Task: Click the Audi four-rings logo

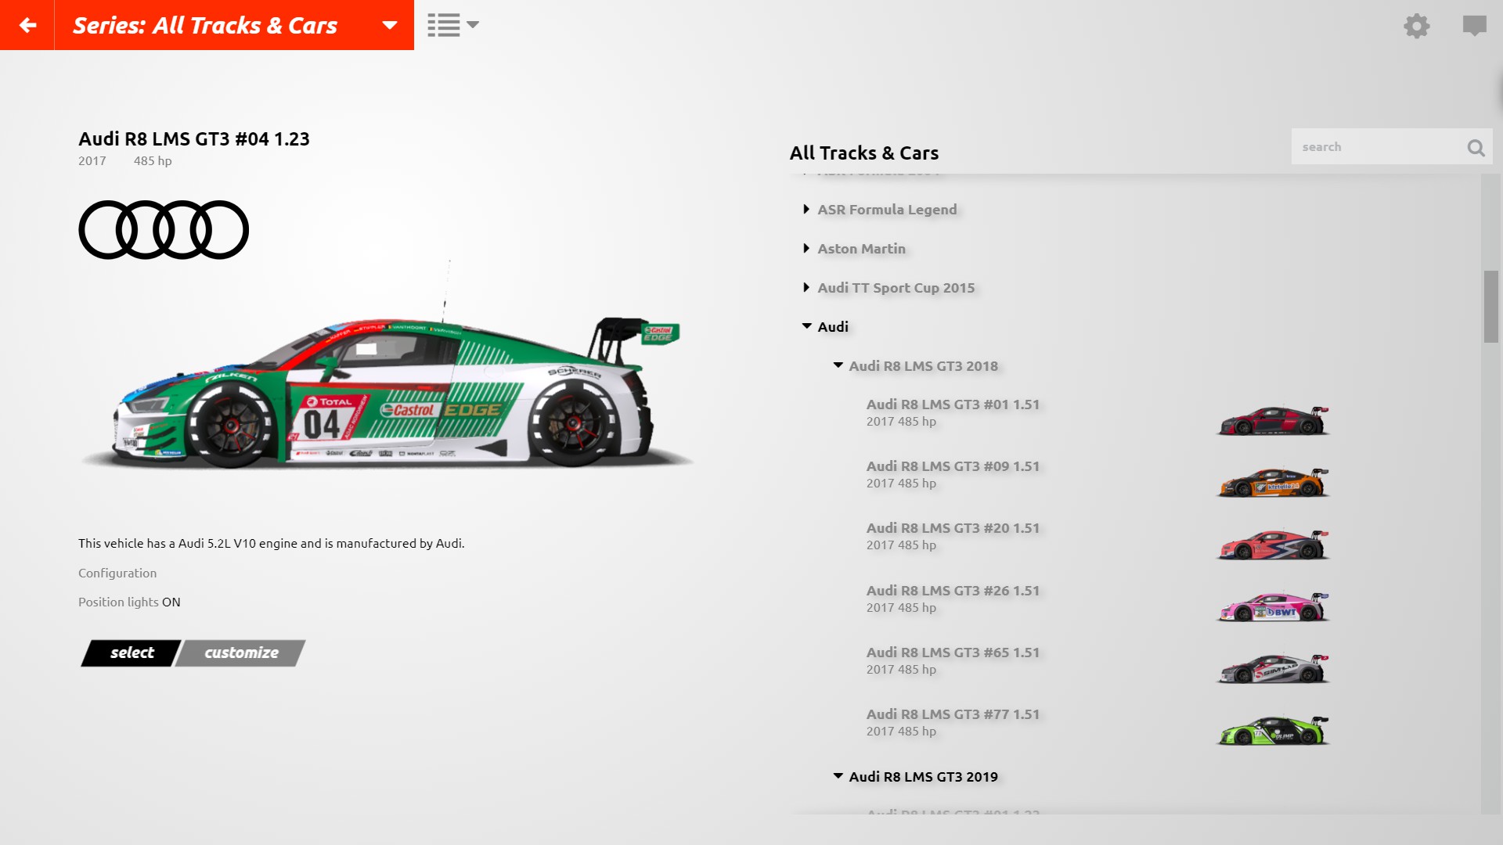Action: pos(164,230)
